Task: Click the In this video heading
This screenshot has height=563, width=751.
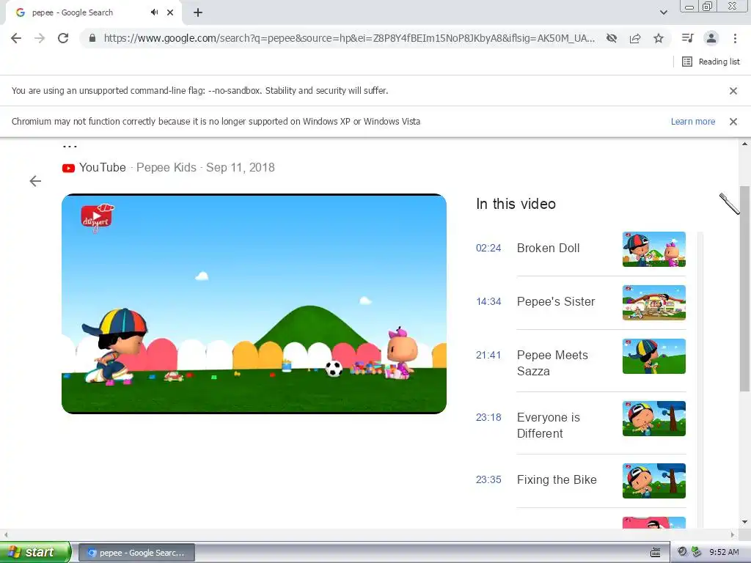Action: pos(516,204)
